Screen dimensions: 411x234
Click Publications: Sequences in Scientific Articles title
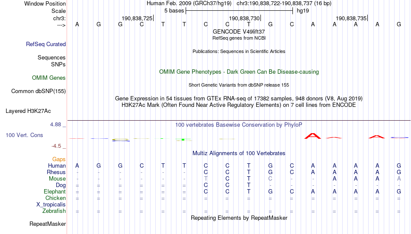(x=239, y=51)
